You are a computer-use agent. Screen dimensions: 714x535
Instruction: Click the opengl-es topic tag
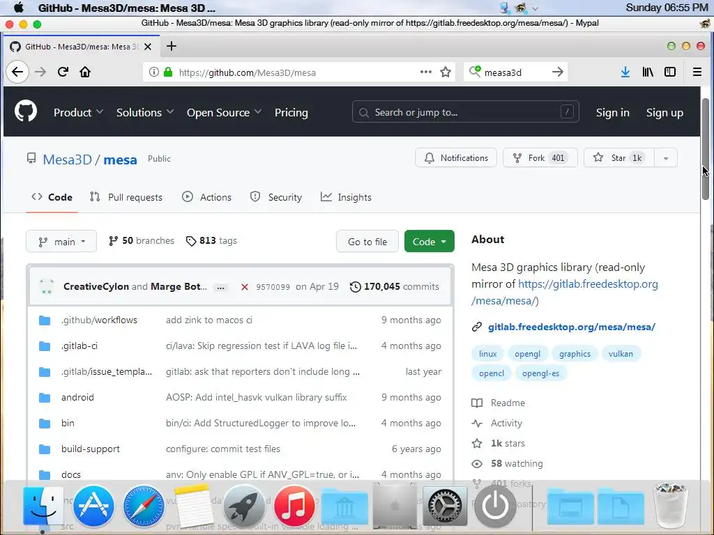tap(540, 373)
